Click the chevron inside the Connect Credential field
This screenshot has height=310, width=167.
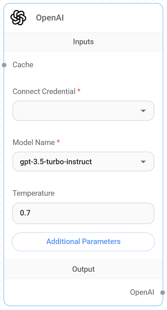[143, 111]
